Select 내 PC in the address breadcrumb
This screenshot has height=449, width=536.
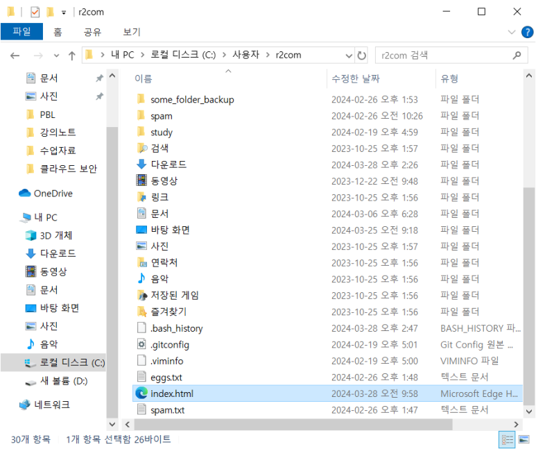point(122,55)
